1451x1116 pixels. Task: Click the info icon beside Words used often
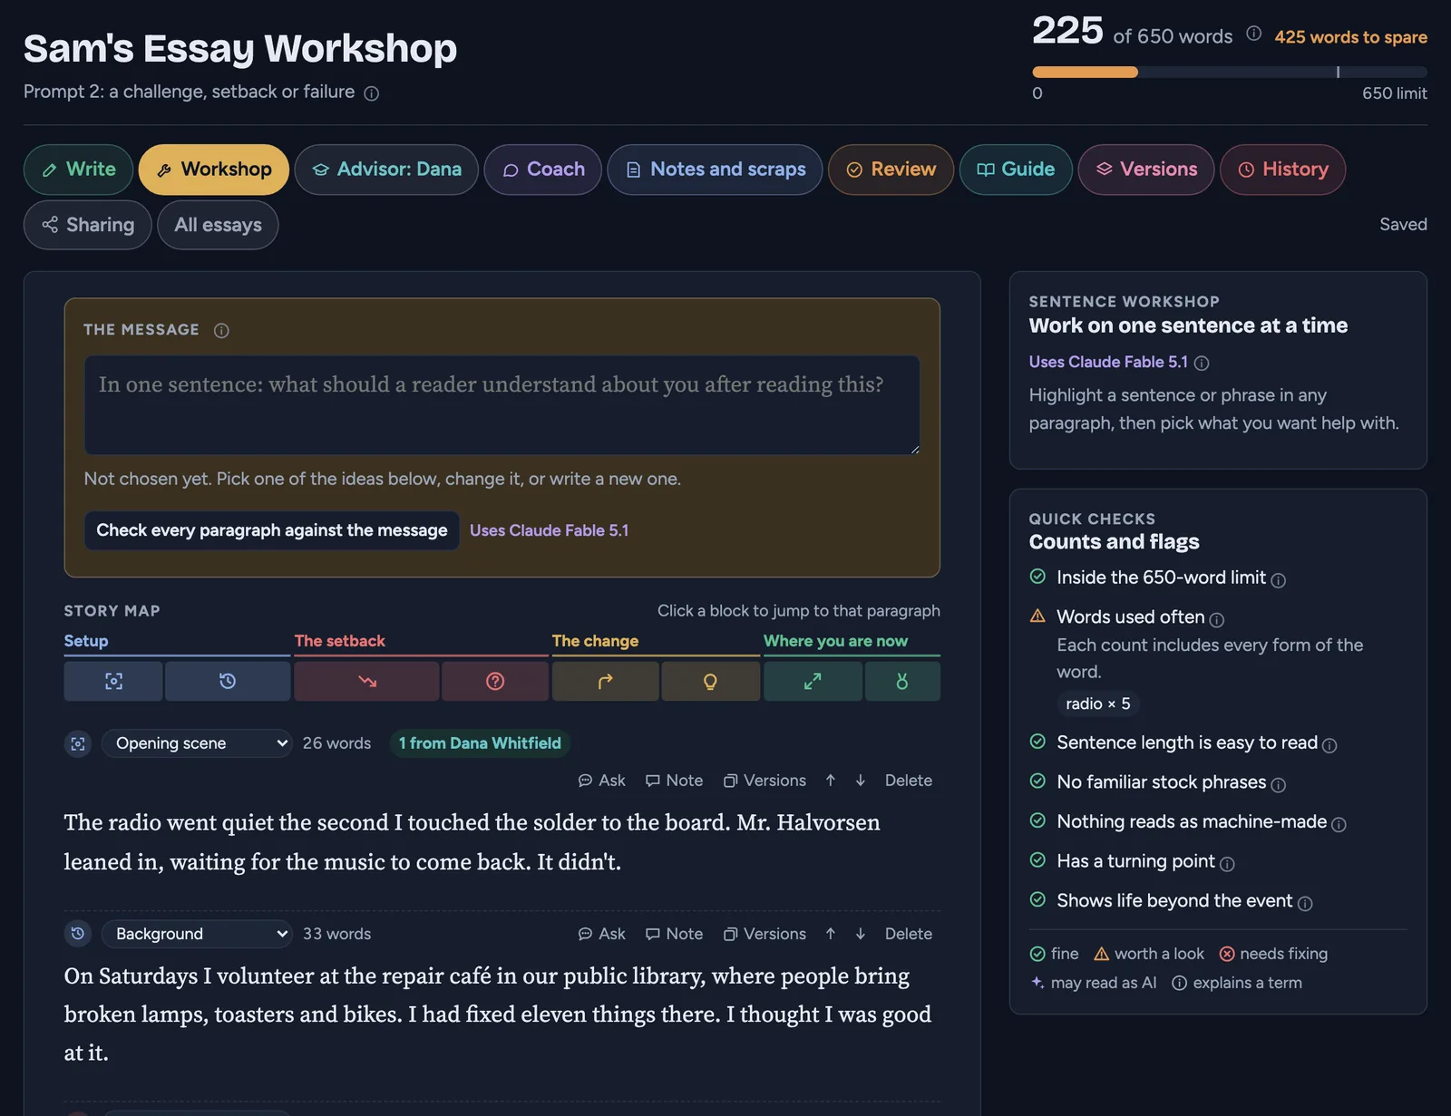(x=1217, y=620)
